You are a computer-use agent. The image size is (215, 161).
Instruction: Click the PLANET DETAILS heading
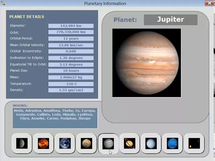(x=27, y=17)
